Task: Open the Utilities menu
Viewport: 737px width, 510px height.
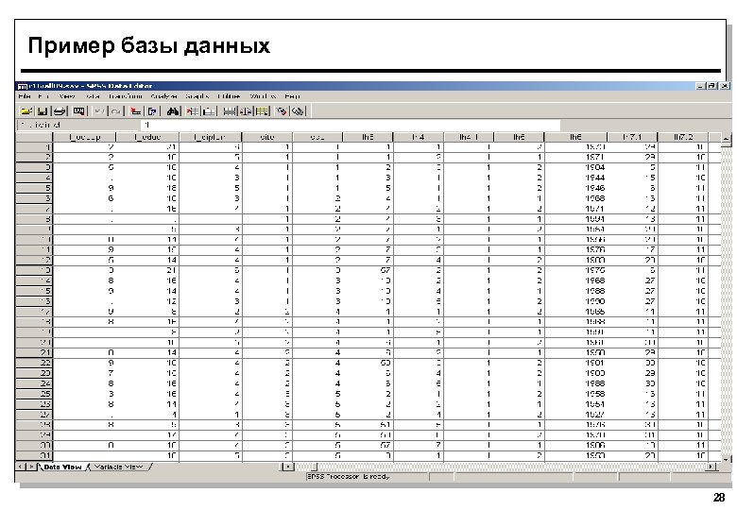Action: coord(229,96)
